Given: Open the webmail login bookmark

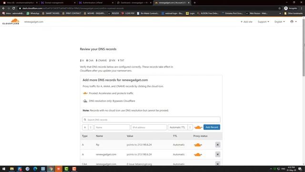Looking at the screenshot, I should [x=173, y=13].
